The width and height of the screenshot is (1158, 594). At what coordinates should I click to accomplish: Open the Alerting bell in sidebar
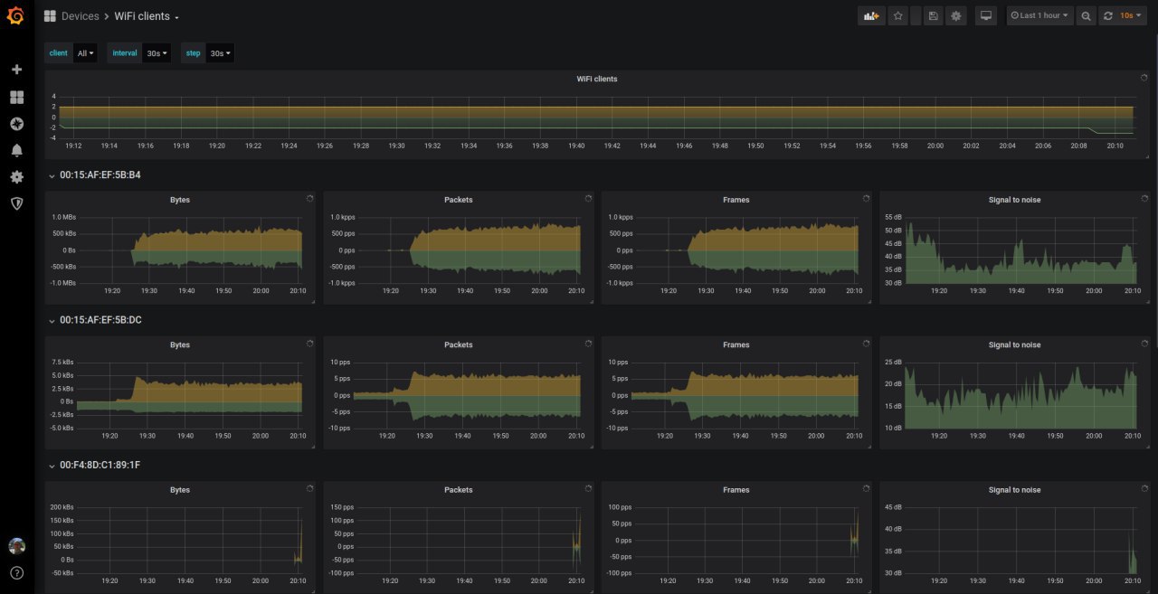point(16,150)
